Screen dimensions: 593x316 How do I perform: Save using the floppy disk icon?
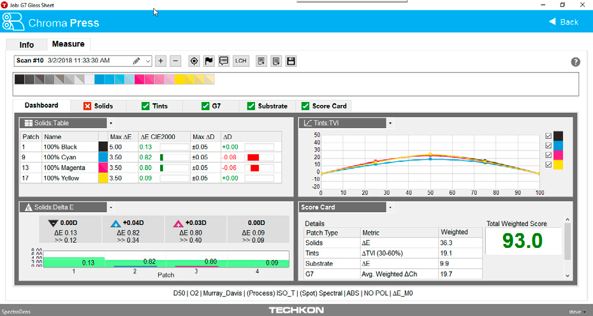click(291, 61)
